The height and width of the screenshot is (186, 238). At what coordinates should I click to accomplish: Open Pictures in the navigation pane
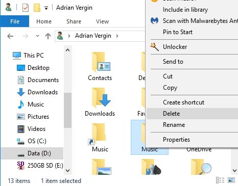[x=33, y=117]
